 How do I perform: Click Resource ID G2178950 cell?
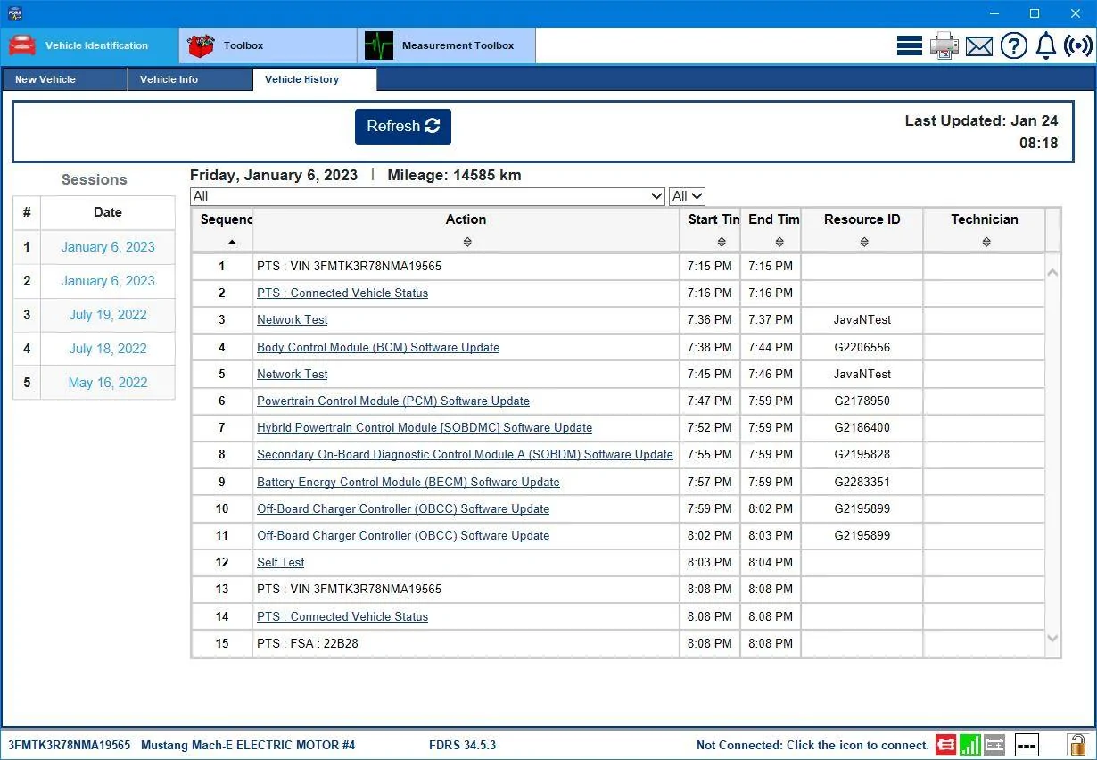point(862,401)
